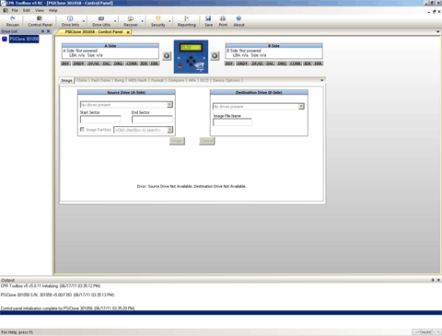Select the PSIClone 301058 Control Panel document tab
Image resolution: width=442 pixels, height=336 pixels.
(x=93, y=32)
